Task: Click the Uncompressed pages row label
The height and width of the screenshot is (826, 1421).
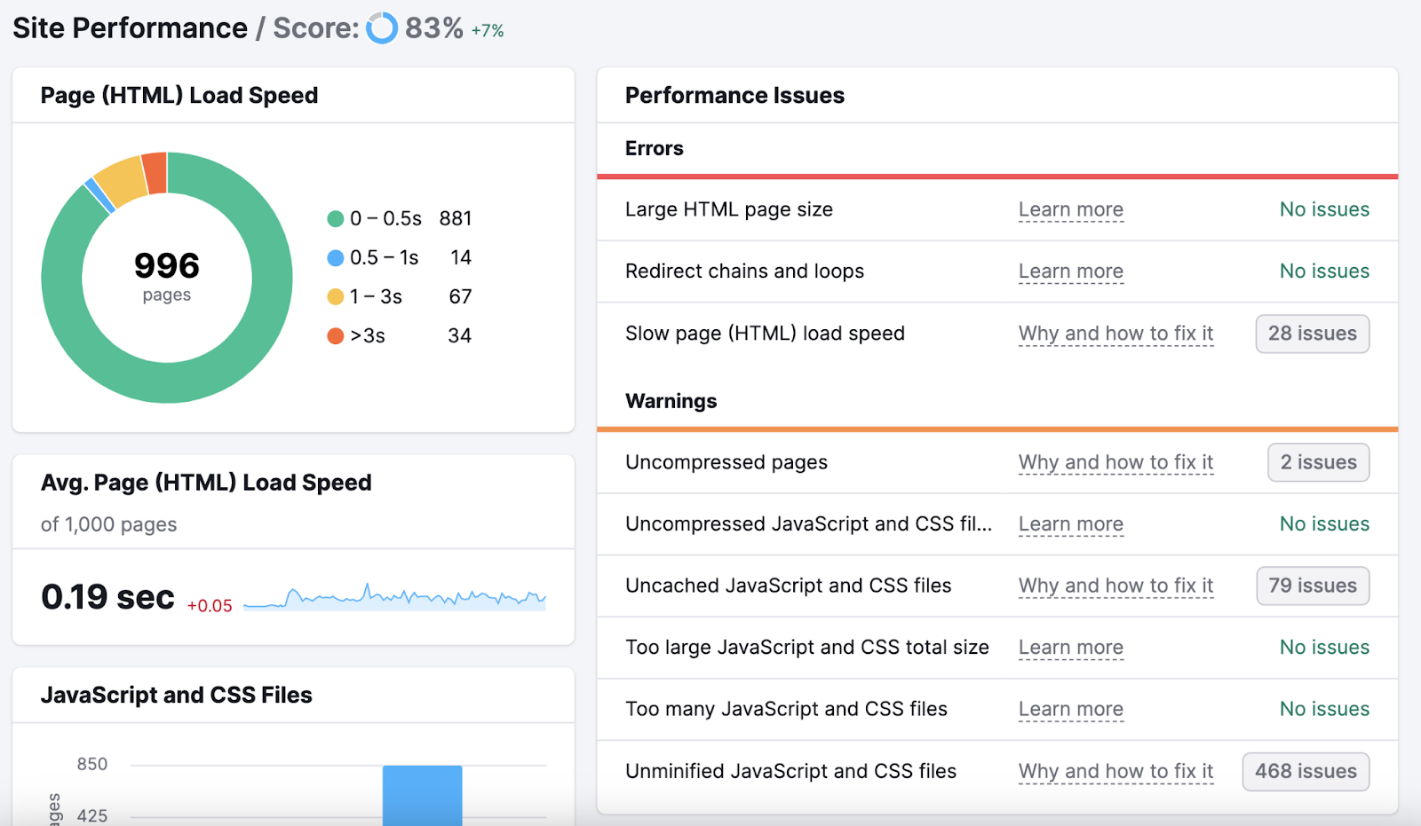Action: coord(726,462)
